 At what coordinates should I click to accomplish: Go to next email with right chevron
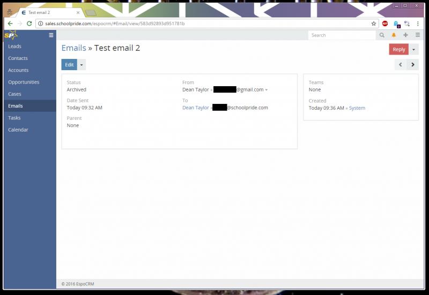[x=412, y=65]
